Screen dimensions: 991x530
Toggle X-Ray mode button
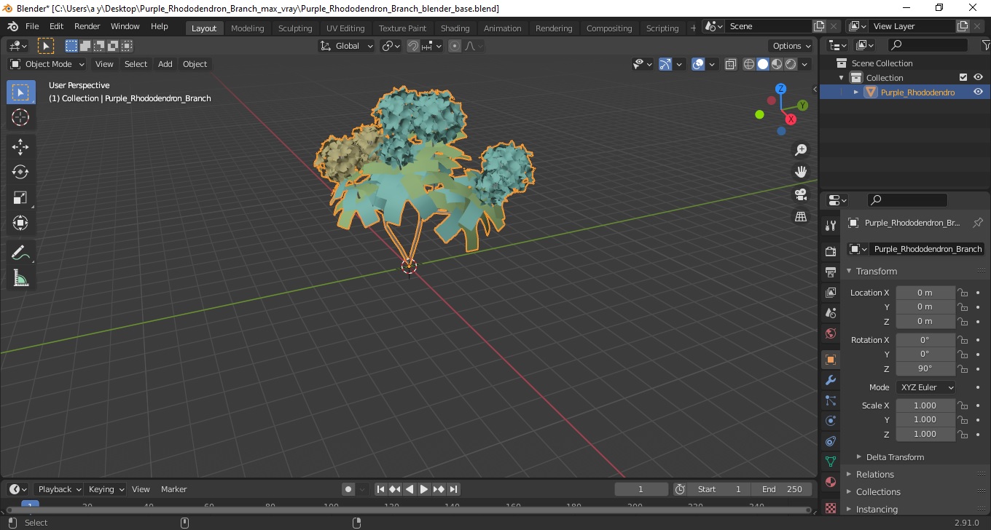pos(731,64)
